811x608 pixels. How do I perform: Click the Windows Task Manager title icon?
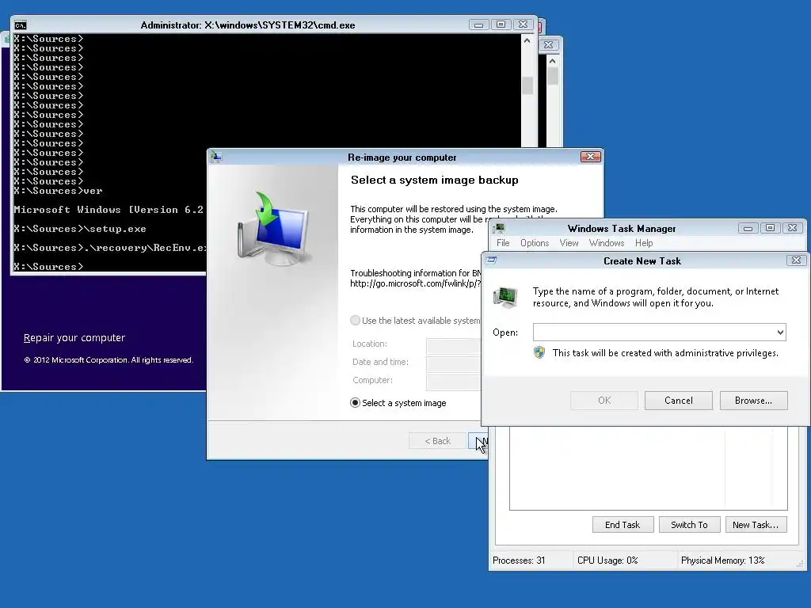coord(499,228)
